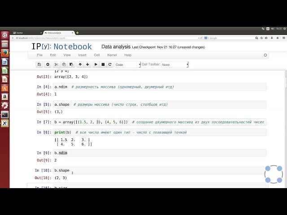Bookmark this page star icon
The height and width of the screenshot is (215, 287).
click(x=261, y=38)
